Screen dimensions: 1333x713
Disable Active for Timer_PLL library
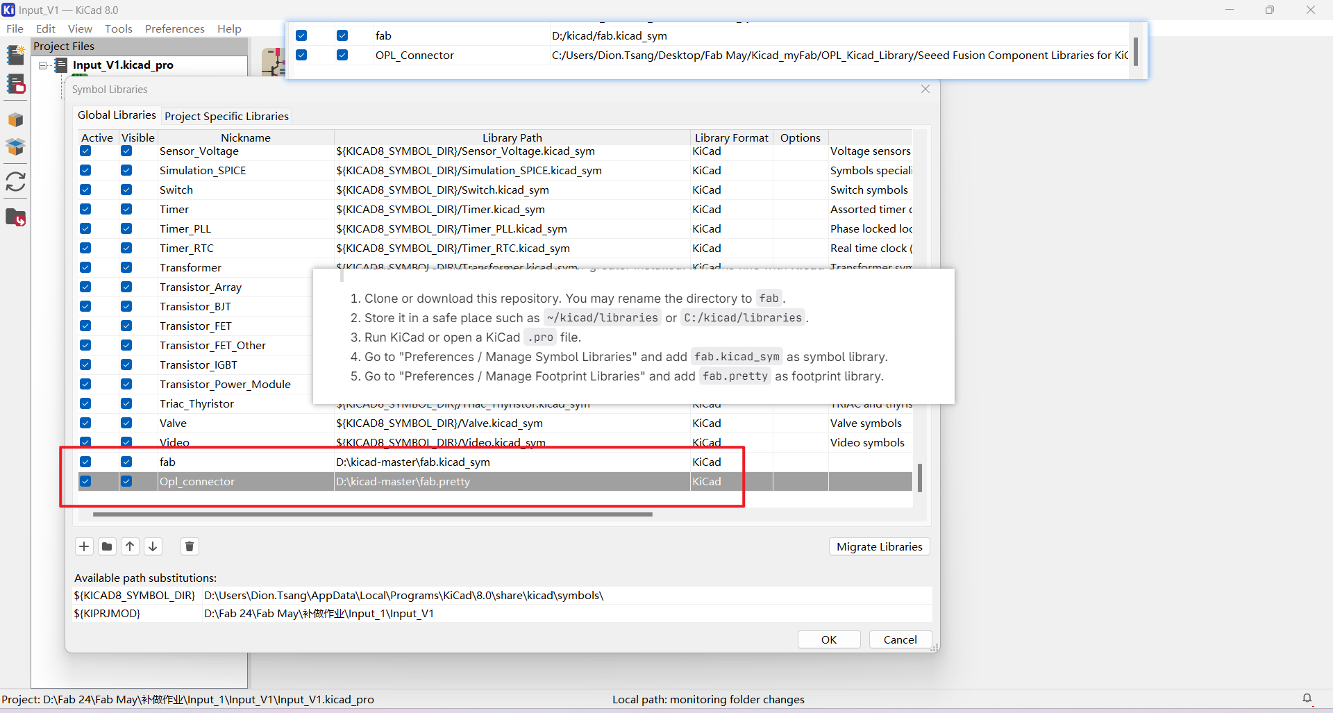point(85,228)
